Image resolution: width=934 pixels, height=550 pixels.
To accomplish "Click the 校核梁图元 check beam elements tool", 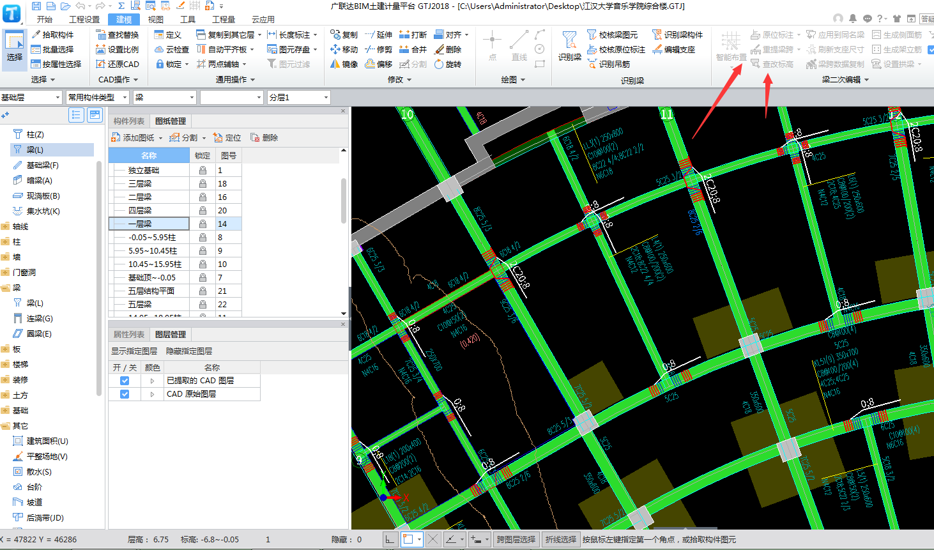I will (x=612, y=34).
